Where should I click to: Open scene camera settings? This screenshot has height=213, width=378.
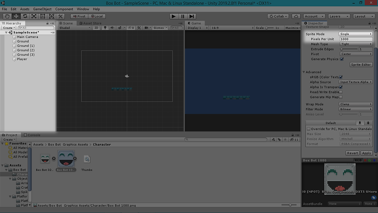146,28
